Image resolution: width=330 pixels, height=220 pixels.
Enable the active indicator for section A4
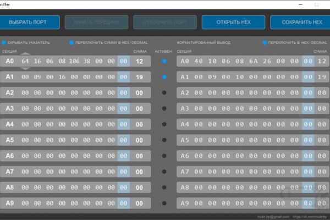[164, 124]
